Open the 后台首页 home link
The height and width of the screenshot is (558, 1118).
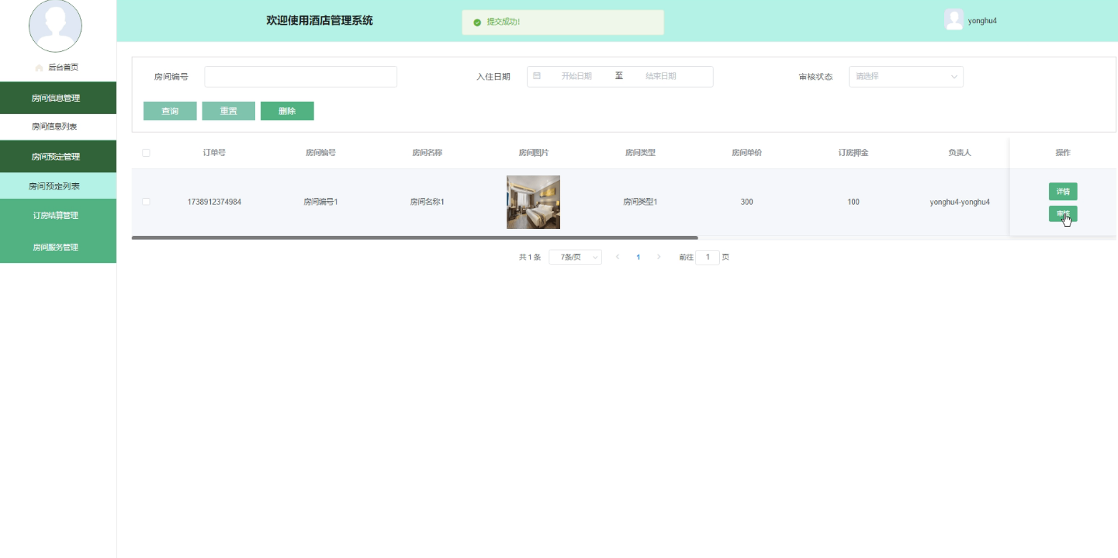(63, 68)
